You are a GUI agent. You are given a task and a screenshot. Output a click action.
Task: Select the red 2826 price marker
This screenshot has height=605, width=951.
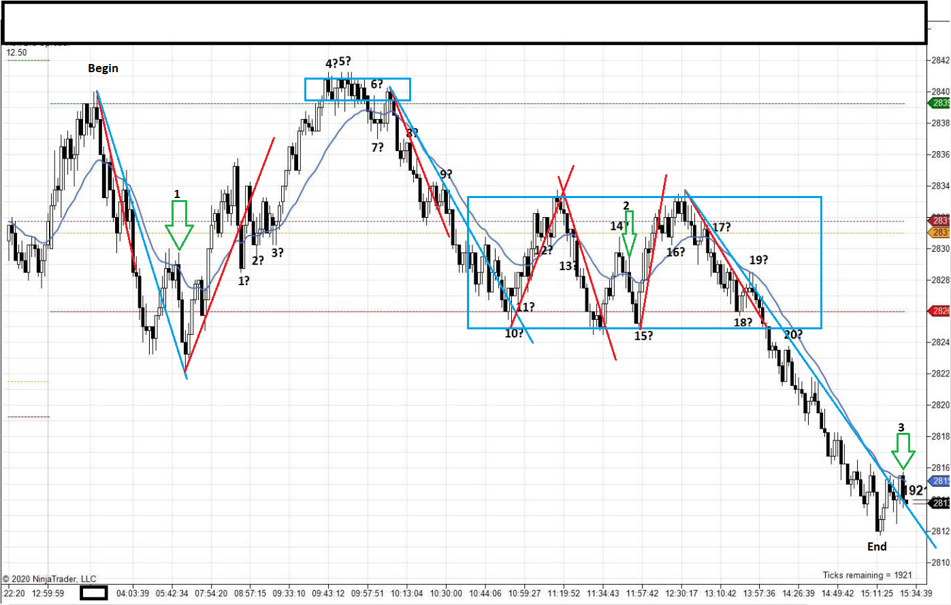click(x=941, y=311)
